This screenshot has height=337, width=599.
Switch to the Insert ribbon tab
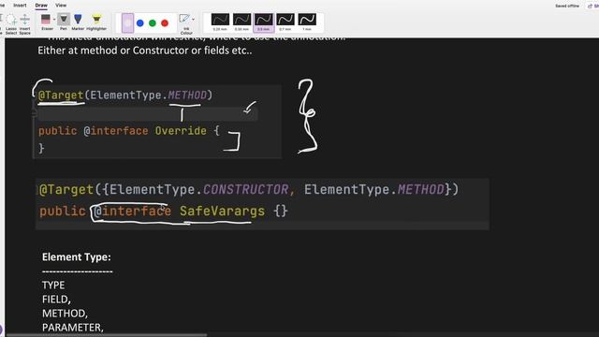pyautogui.click(x=20, y=6)
